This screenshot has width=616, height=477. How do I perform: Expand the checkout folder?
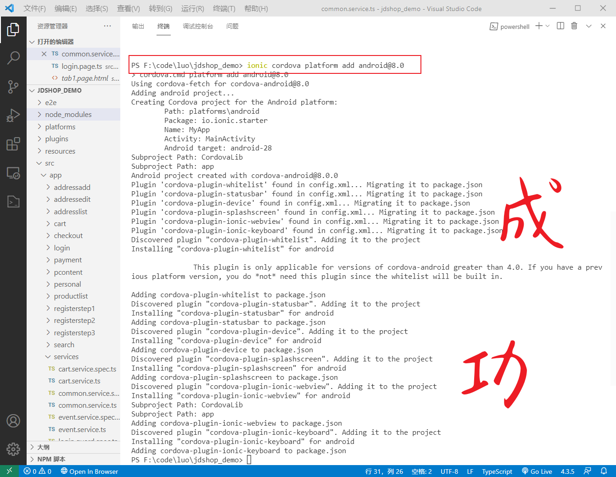(73, 236)
